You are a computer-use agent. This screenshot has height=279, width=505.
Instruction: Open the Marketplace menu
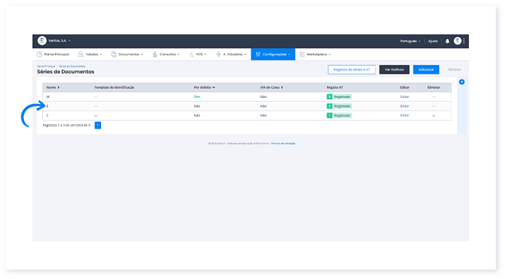315,54
